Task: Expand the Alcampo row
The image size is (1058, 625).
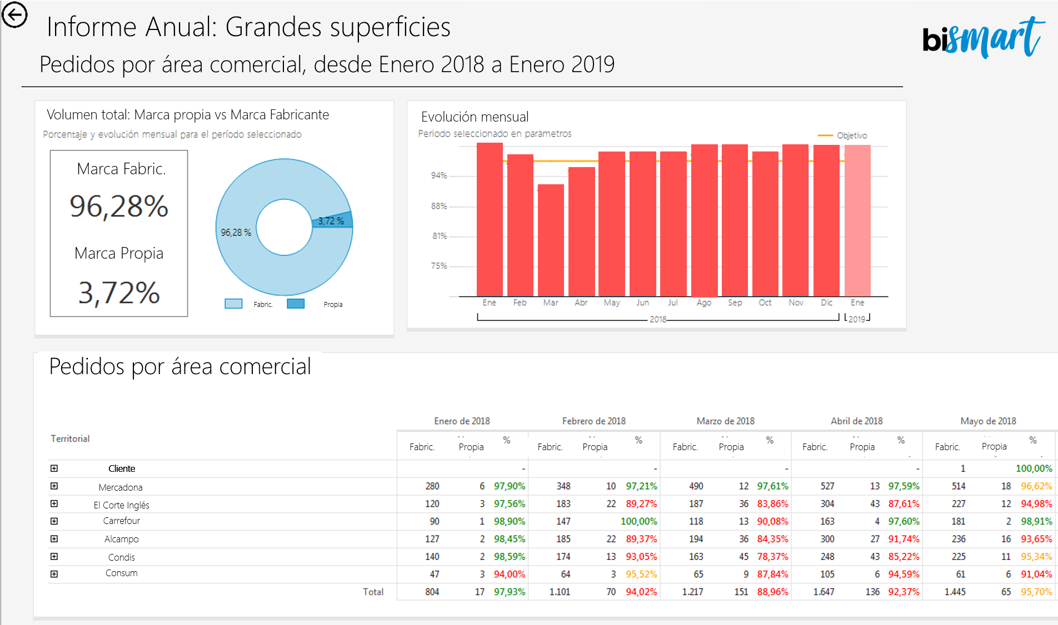Action: point(54,539)
